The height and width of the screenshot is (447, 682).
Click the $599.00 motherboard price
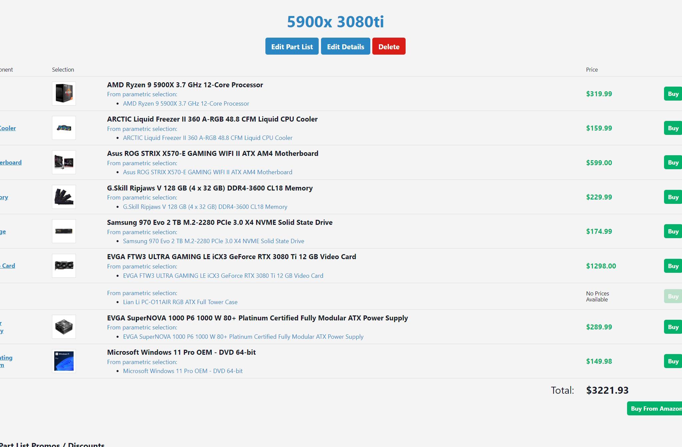click(x=599, y=163)
